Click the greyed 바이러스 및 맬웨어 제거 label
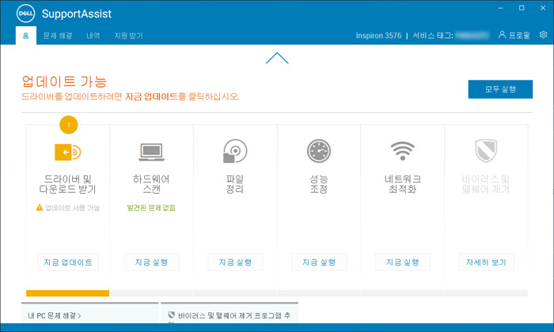Image resolution: width=554 pixels, height=332 pixels. point(486,184)
